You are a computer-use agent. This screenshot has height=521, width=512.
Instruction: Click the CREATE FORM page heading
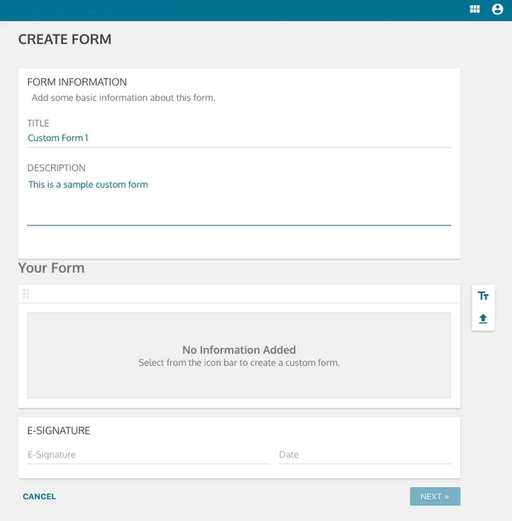[x=65, y=40]
